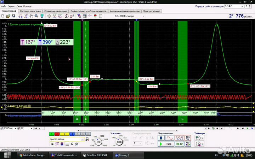Select red channel 2 button
The width and height of the screenshot is (255, 159).
click(x=57, y=134)
